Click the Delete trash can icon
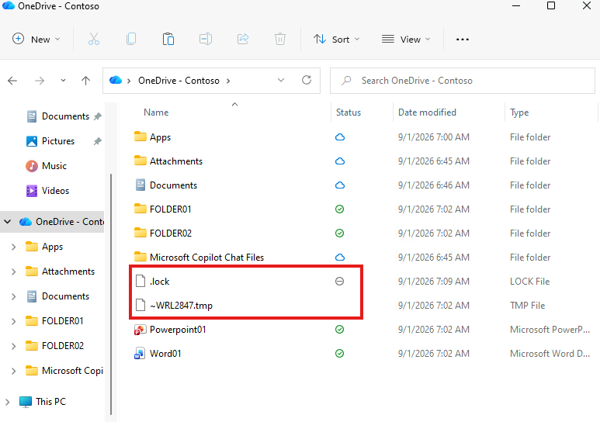Screen dimensions: 600x422 tap(280, 39)
